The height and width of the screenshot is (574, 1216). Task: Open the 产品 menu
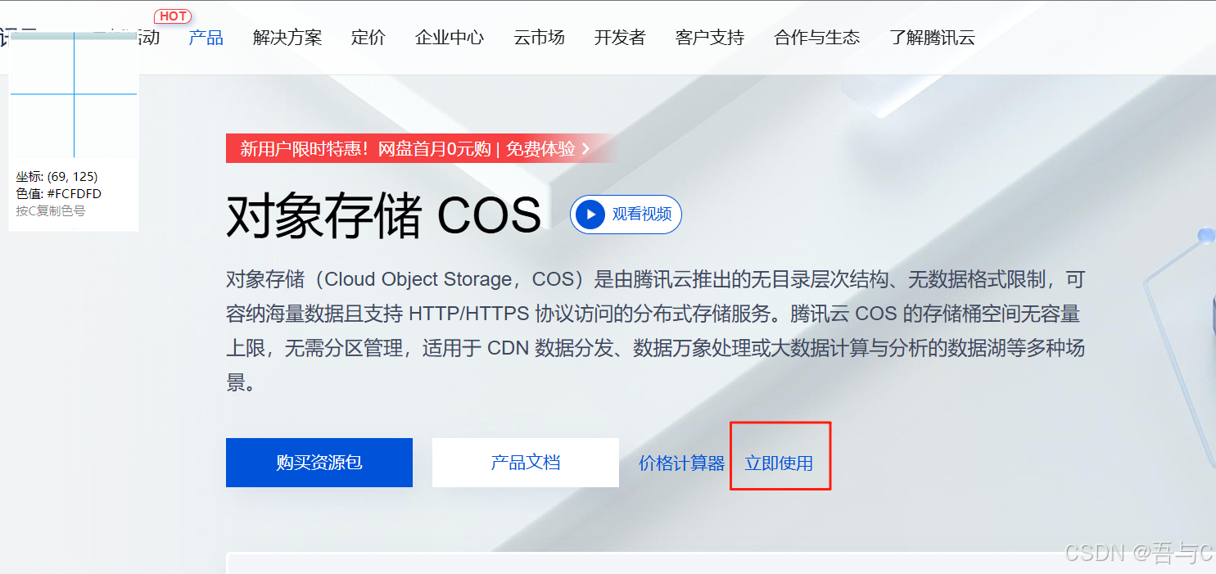point(206,38)
